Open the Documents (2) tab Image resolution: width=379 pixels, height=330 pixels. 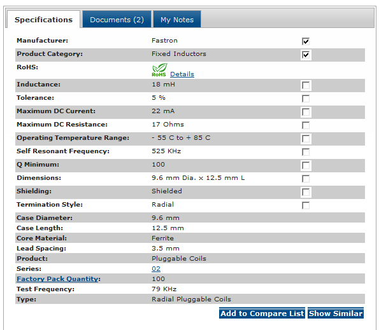(x=117, y=20)
